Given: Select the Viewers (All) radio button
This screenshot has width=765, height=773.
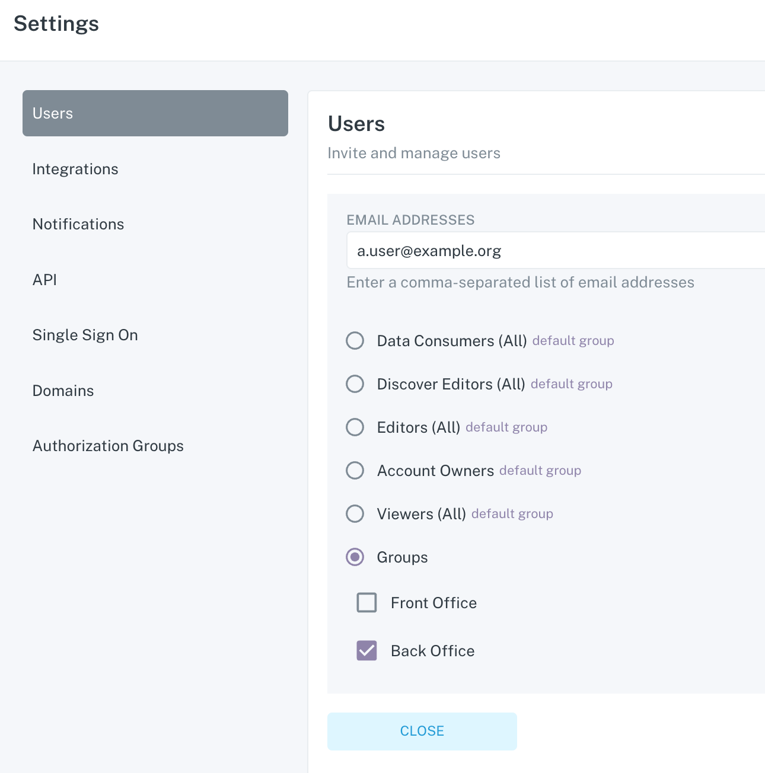Looking at the screenshot, I should [355, 514].
